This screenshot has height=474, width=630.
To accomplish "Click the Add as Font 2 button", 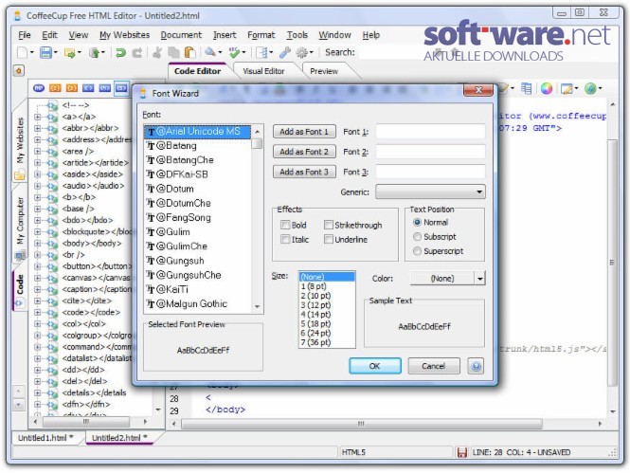I will tap(304, 152).
